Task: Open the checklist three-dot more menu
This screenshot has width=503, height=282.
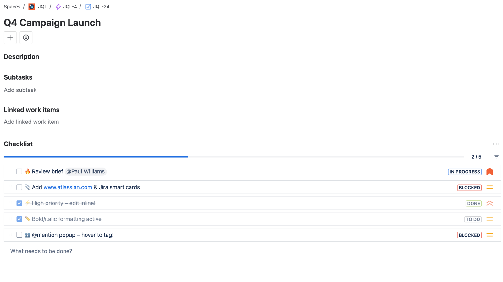Action: click(x=496, y=144)
